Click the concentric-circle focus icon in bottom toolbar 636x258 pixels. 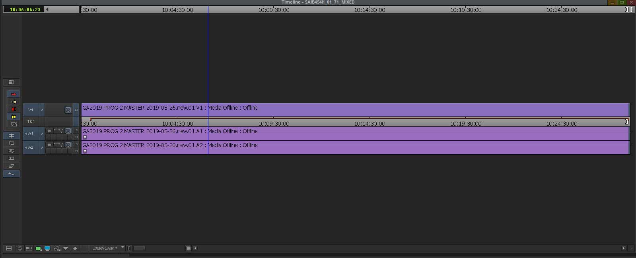point(20,248)
